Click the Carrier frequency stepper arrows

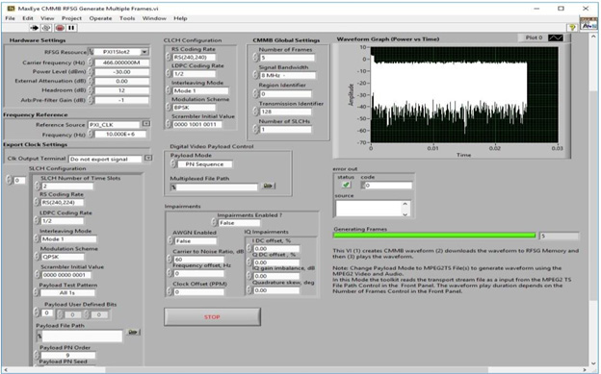91,62
